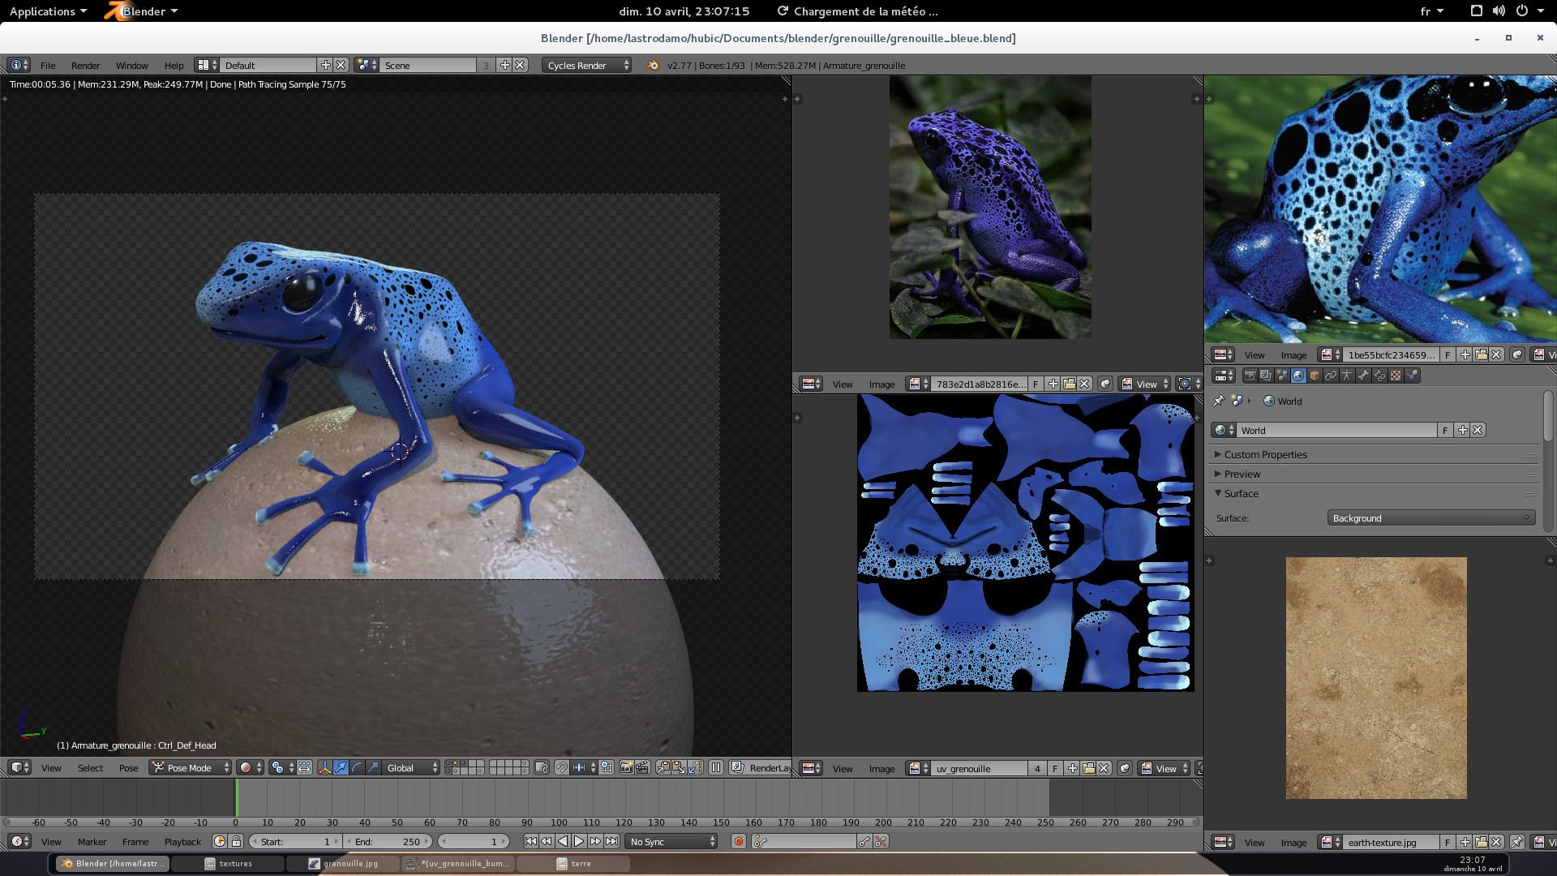
Task: Open the Bone Constraints properties tab
Action: [x=1379, y=376]
